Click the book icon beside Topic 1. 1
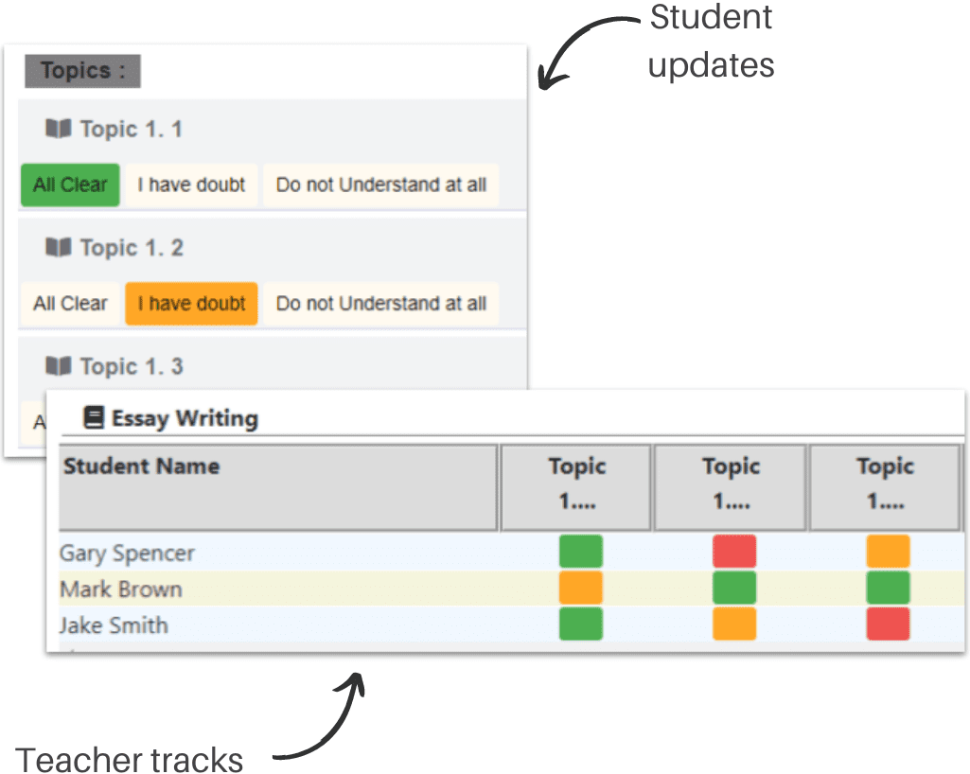970x774 pixels. coord(58,129)
